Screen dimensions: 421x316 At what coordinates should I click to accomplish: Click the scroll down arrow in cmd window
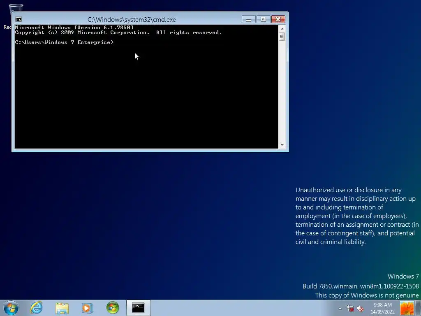click(282, 145)
